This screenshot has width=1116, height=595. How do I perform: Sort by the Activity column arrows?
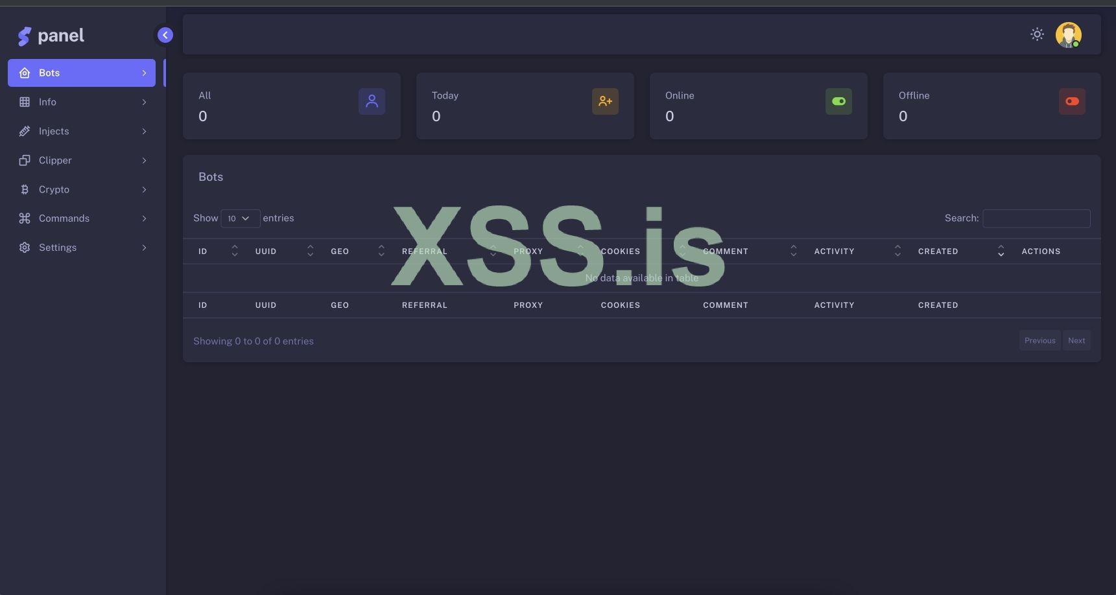897,251
